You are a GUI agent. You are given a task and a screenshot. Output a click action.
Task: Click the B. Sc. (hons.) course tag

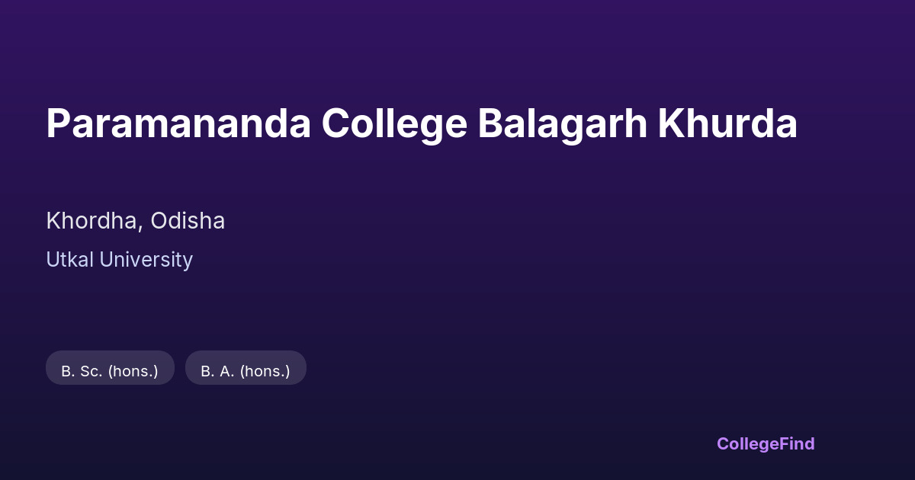(110, 371)
